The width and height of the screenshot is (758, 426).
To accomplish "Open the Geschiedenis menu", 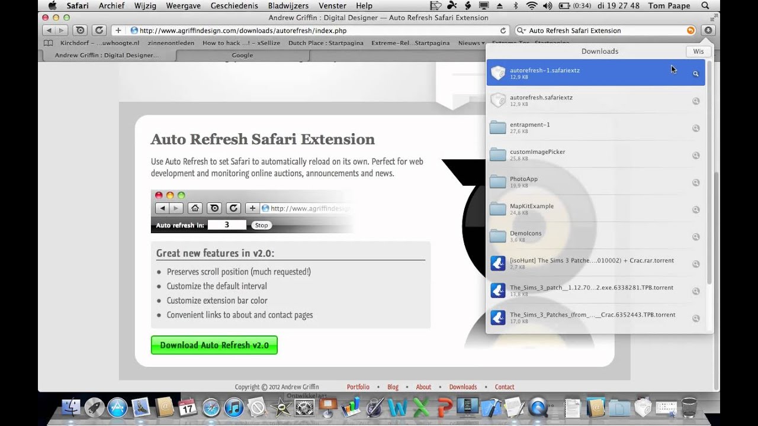I will (235, 6).
